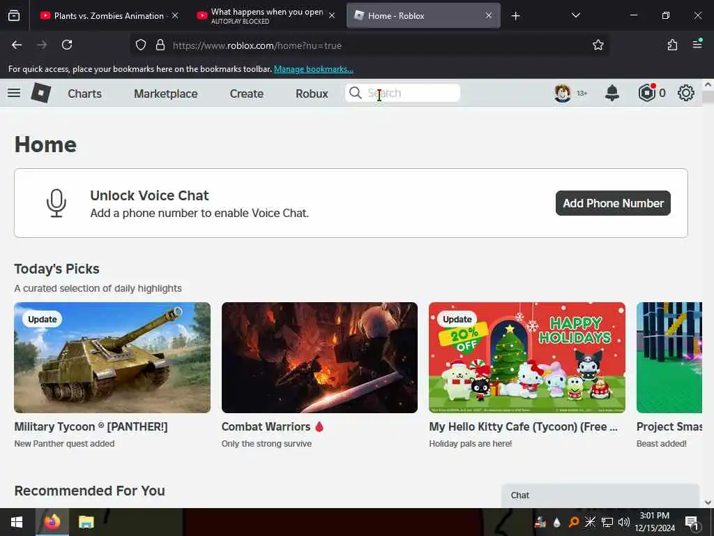Open the Windows Start menu

[17, 522]
